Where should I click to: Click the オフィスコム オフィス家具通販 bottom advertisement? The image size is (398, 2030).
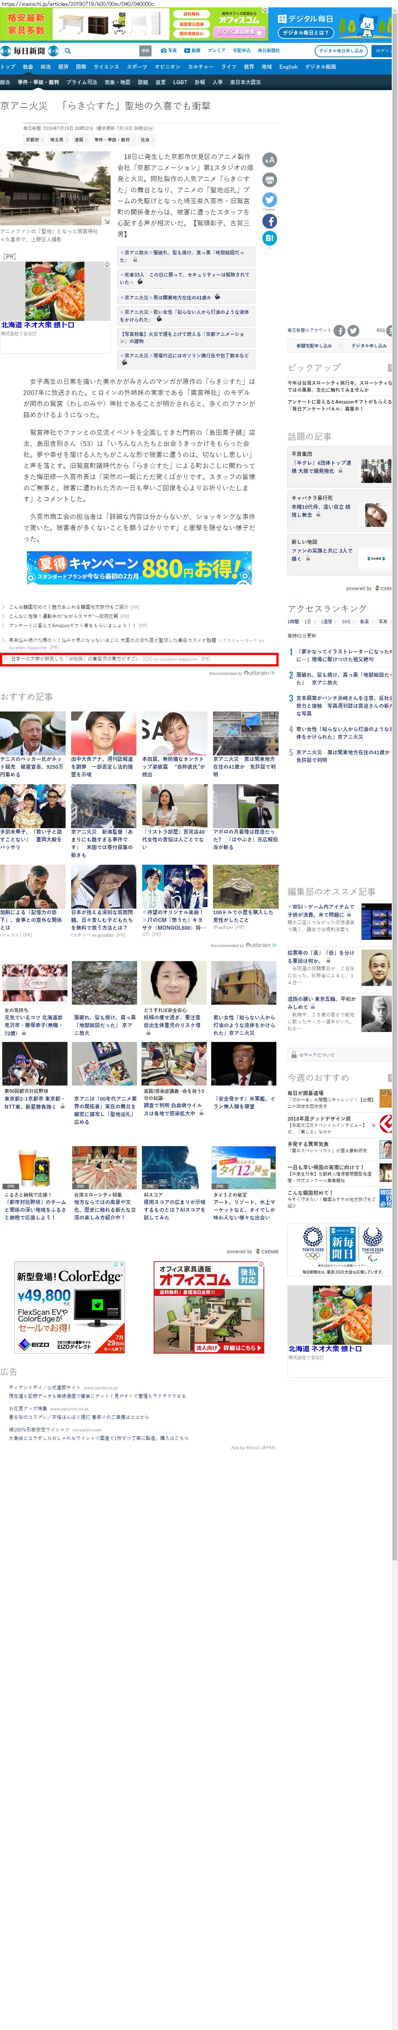coord(209,1308)
